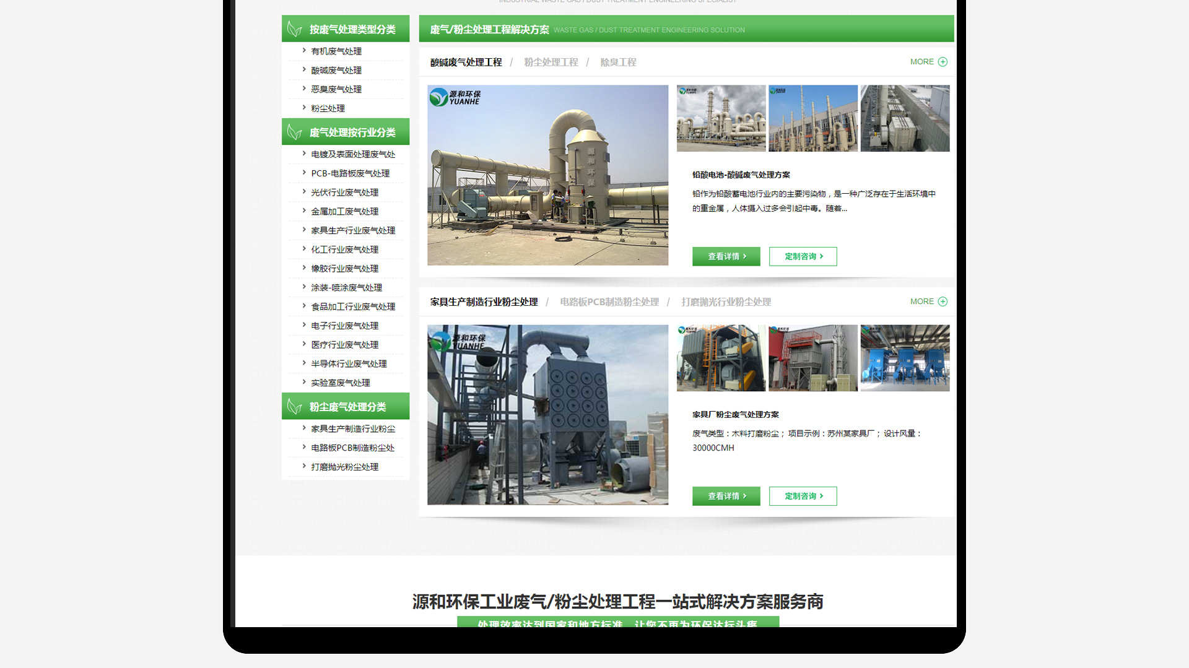Click MORE text in 家具生产制造行业粉尘处理 section
The image size is (1189, 668).
922,301
